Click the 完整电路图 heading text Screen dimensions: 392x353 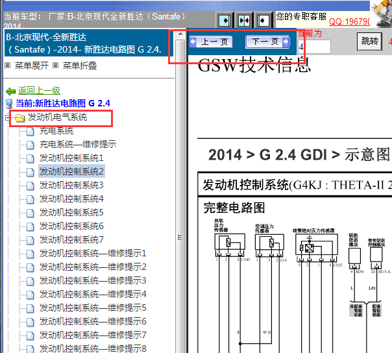(234, 208)
